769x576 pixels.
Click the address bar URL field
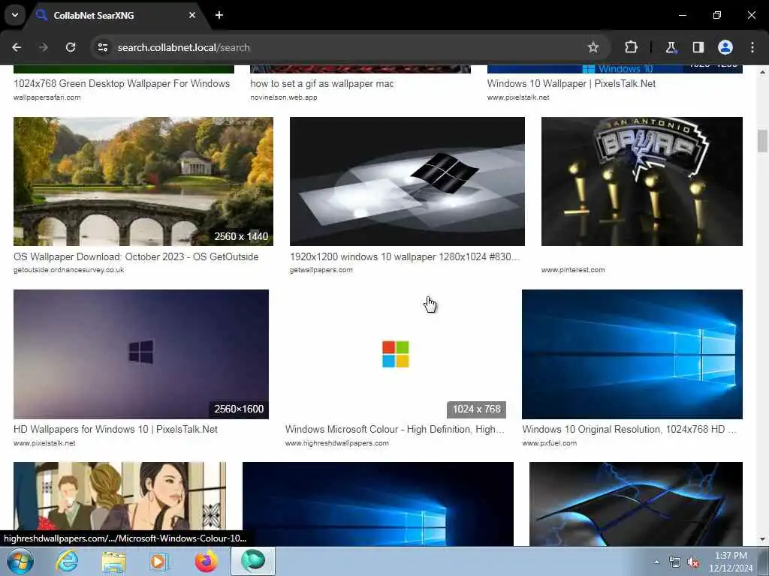[343, 47]
